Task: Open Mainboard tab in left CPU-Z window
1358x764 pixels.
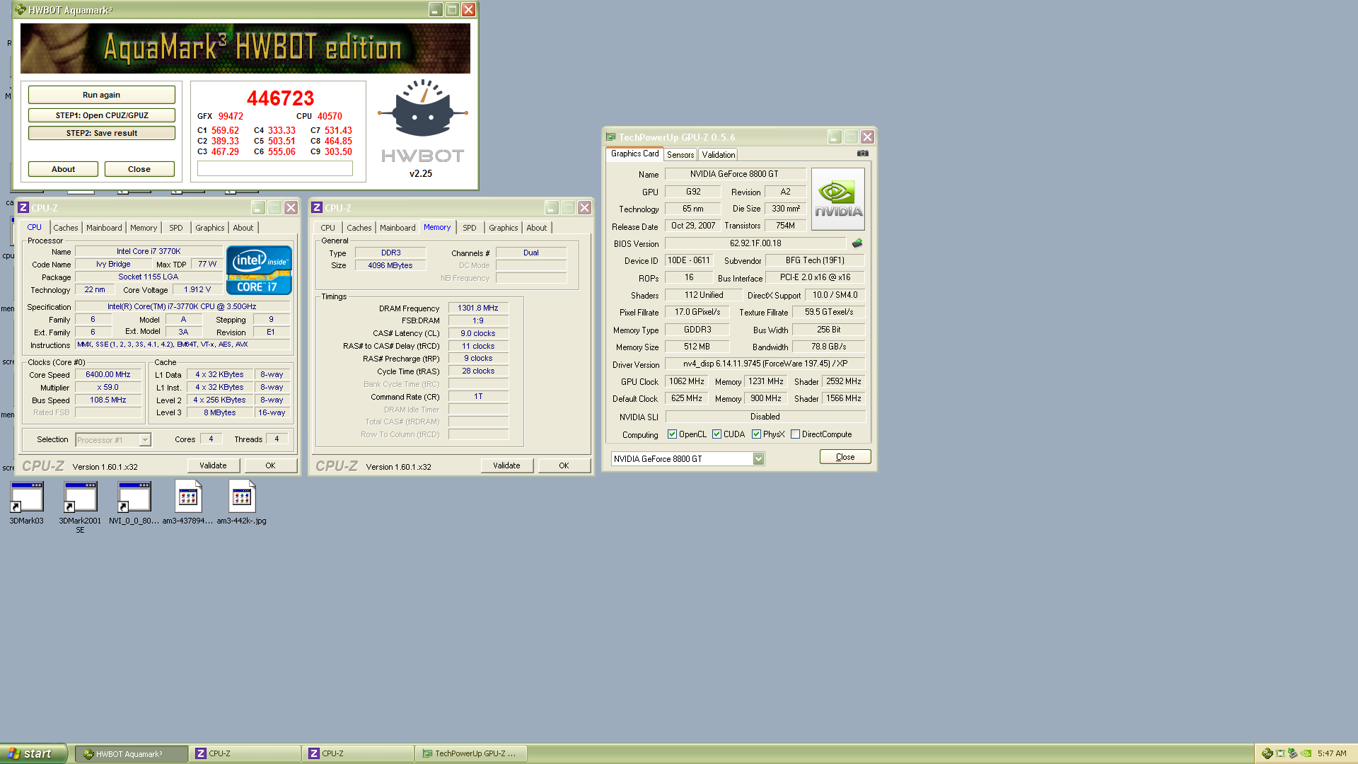Action: 104,228
